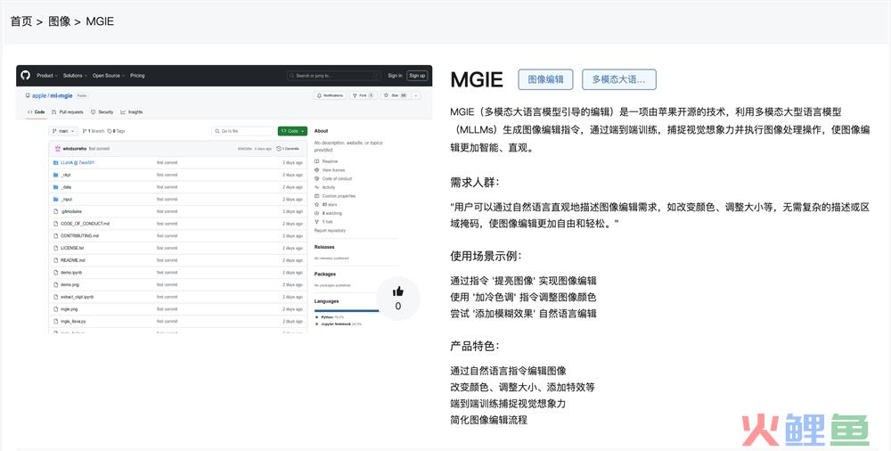Click the 1 Commits link

288,149
